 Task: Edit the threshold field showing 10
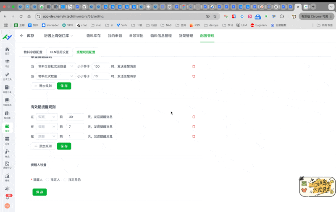click(101, 76)
